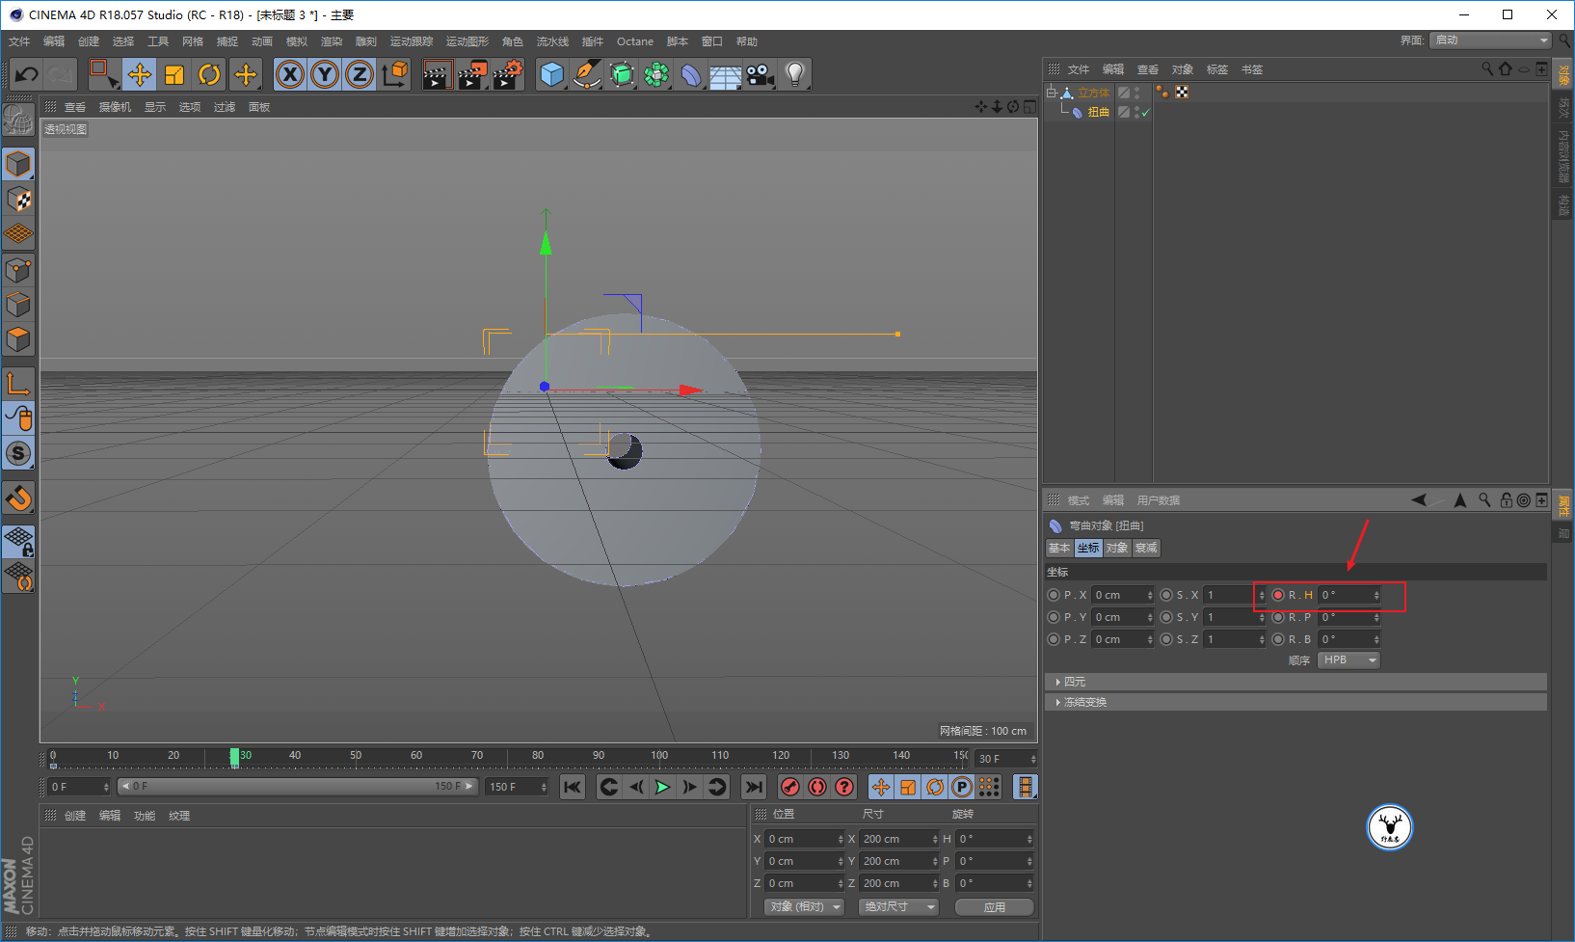Click the 应用 apply button
The image size is (1575, 942).
[995, 907]
